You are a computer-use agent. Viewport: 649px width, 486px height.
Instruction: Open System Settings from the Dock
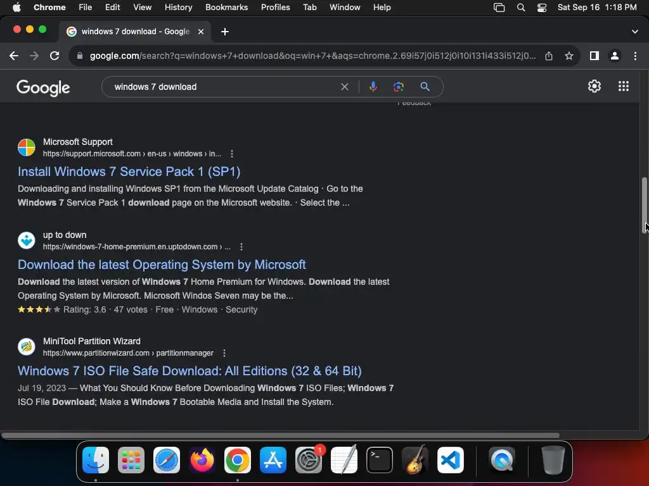tap(309, 460)
